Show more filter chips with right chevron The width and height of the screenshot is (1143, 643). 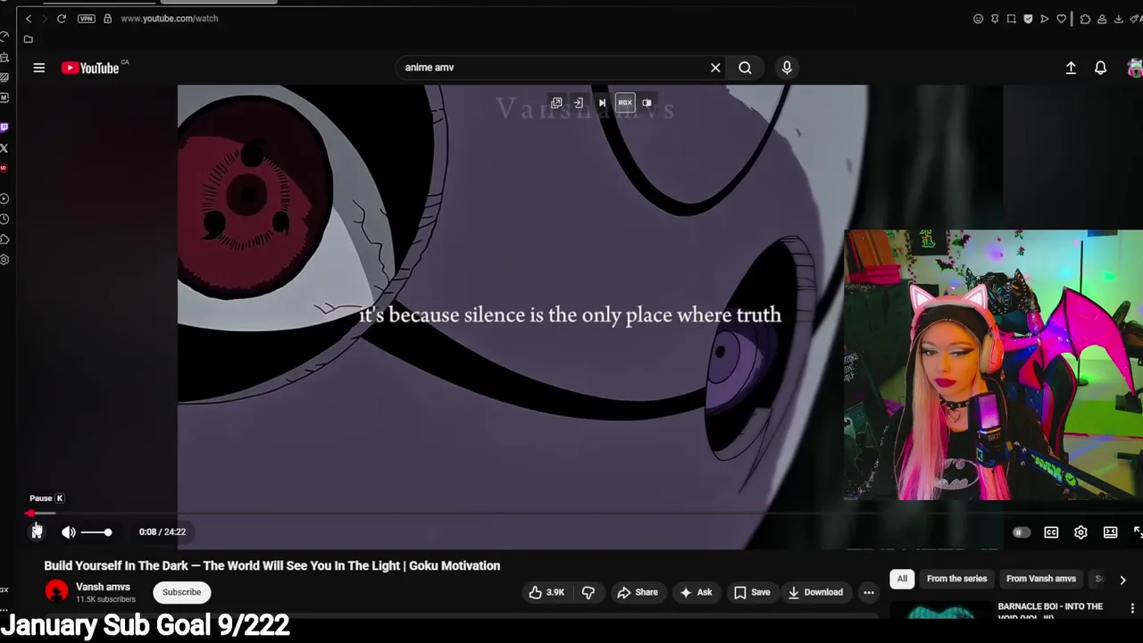1122,580
